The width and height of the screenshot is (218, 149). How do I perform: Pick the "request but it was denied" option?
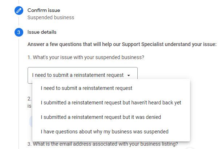[101, 117]
